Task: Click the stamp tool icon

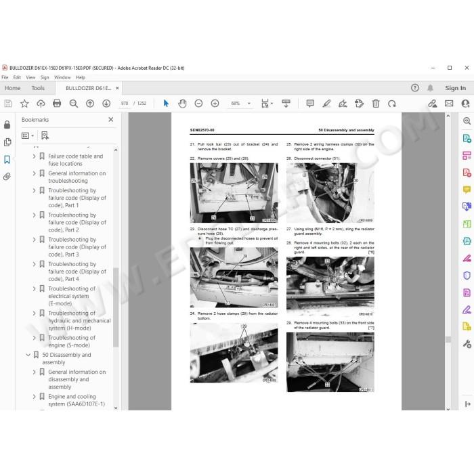Action: (359, 104)
